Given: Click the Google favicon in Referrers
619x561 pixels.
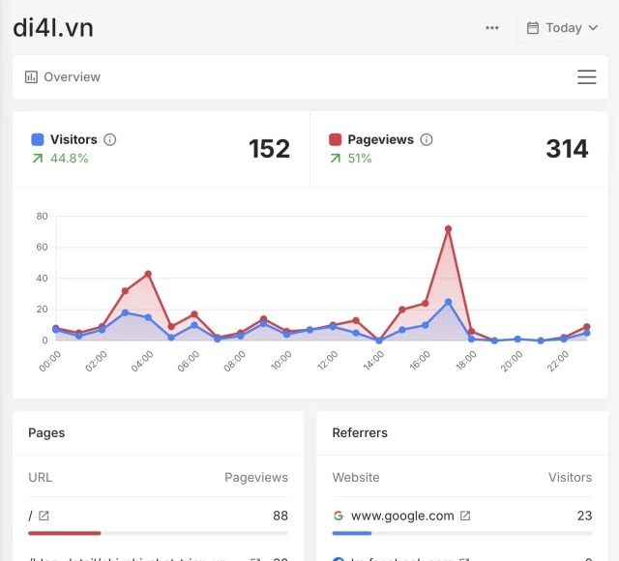Looking at the screenshot, I should [x=339, y=516].
